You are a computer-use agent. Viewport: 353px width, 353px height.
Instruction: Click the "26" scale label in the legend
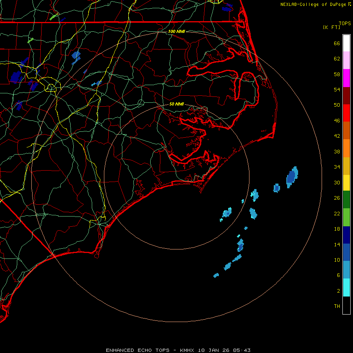pyautogui.click(x=337, y=198)
